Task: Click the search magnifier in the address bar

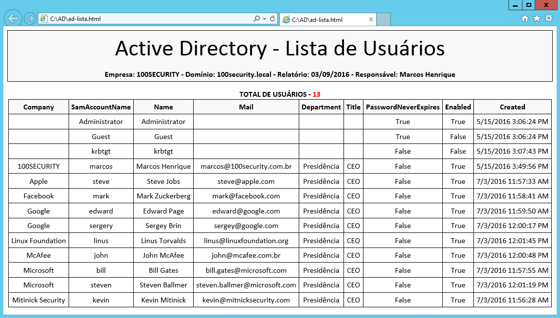Action: point(255,19)
